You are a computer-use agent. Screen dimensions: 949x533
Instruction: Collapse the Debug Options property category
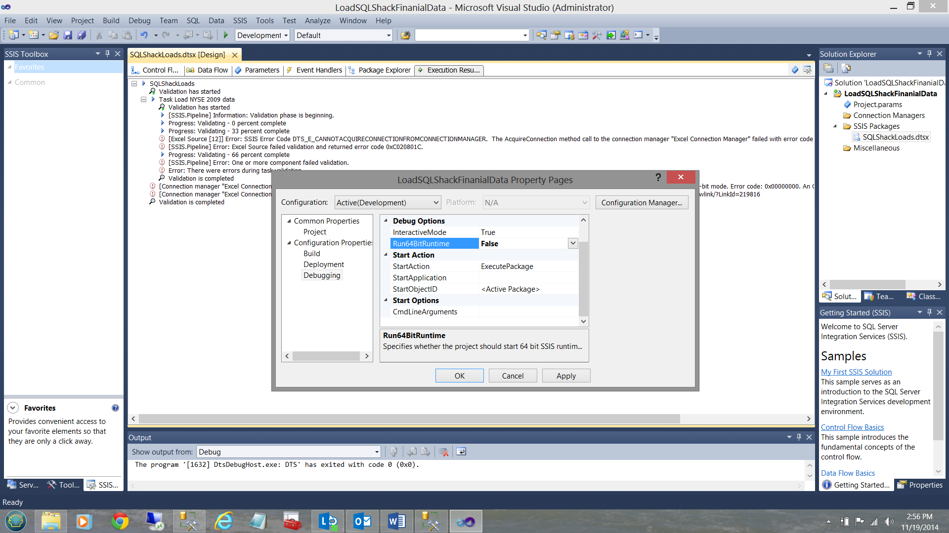[386, 221]
